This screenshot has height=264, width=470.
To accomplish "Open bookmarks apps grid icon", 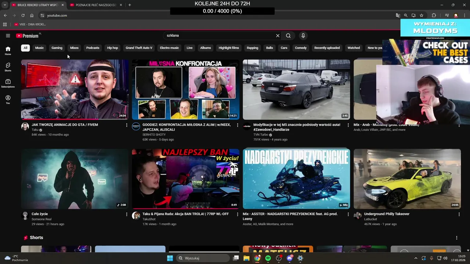I will point(5,24).
